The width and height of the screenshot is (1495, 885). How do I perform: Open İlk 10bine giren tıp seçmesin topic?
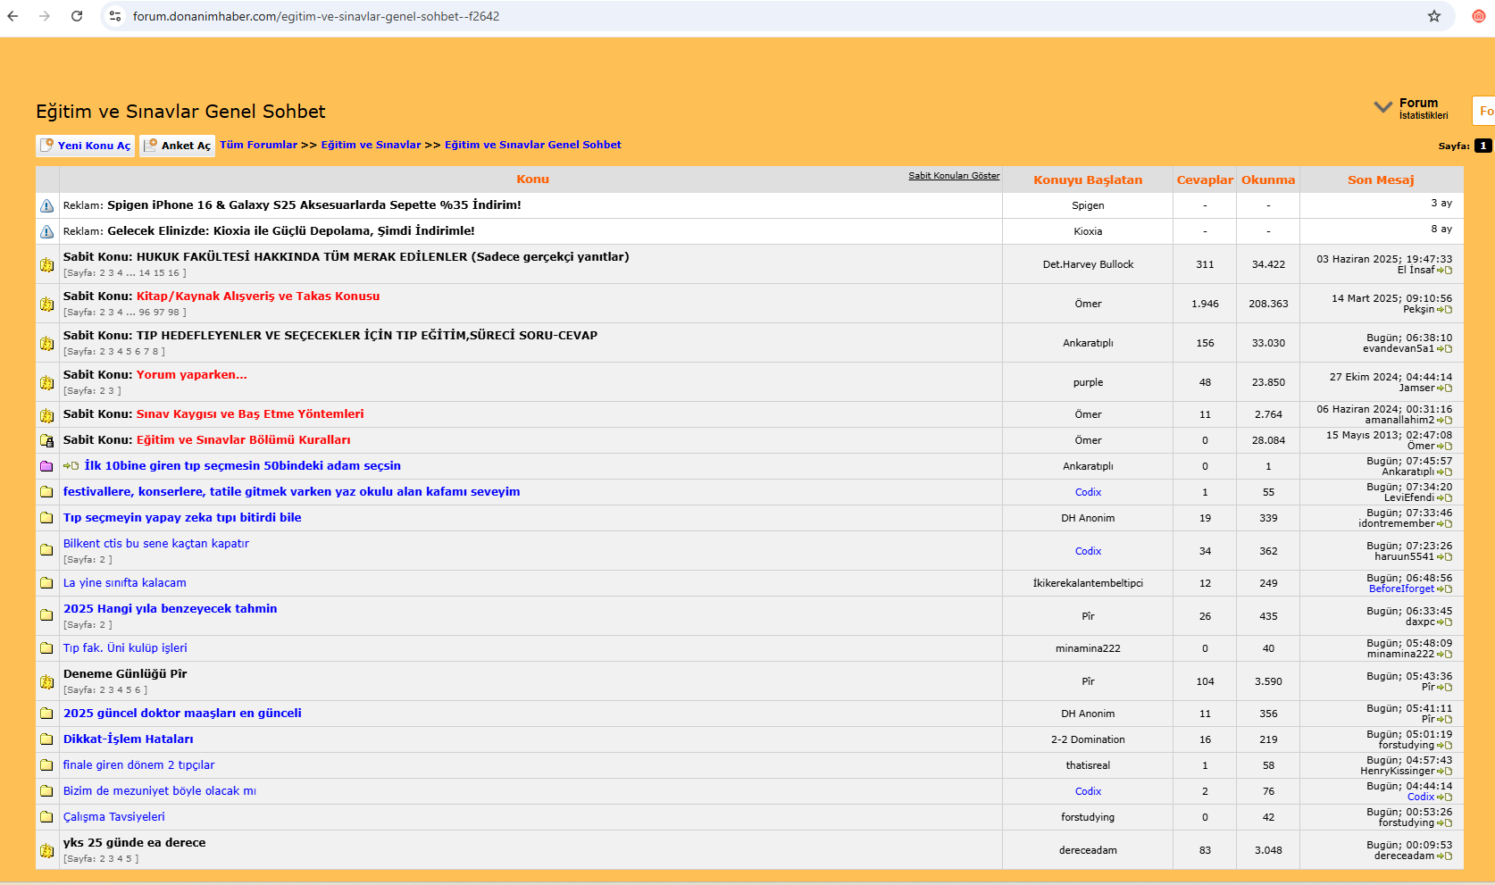(x=242, y=465)
